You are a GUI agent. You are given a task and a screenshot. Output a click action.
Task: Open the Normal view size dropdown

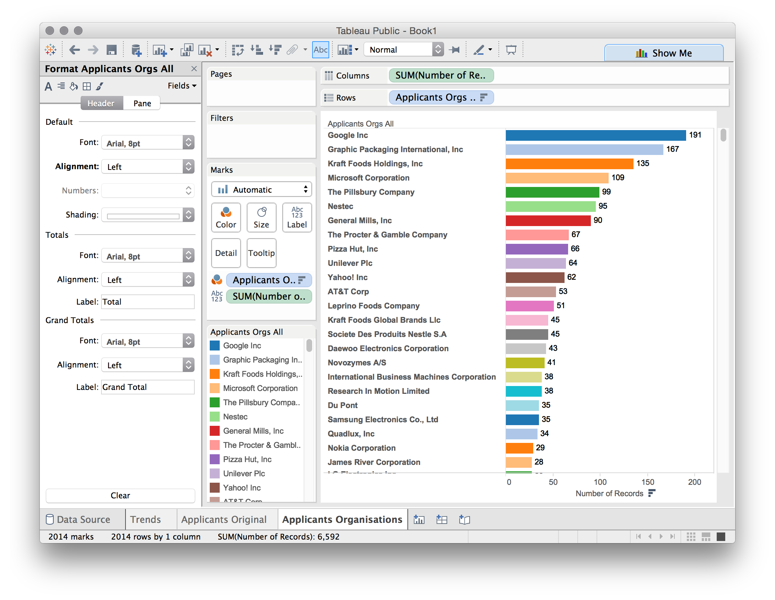click(x=403, y=49)
